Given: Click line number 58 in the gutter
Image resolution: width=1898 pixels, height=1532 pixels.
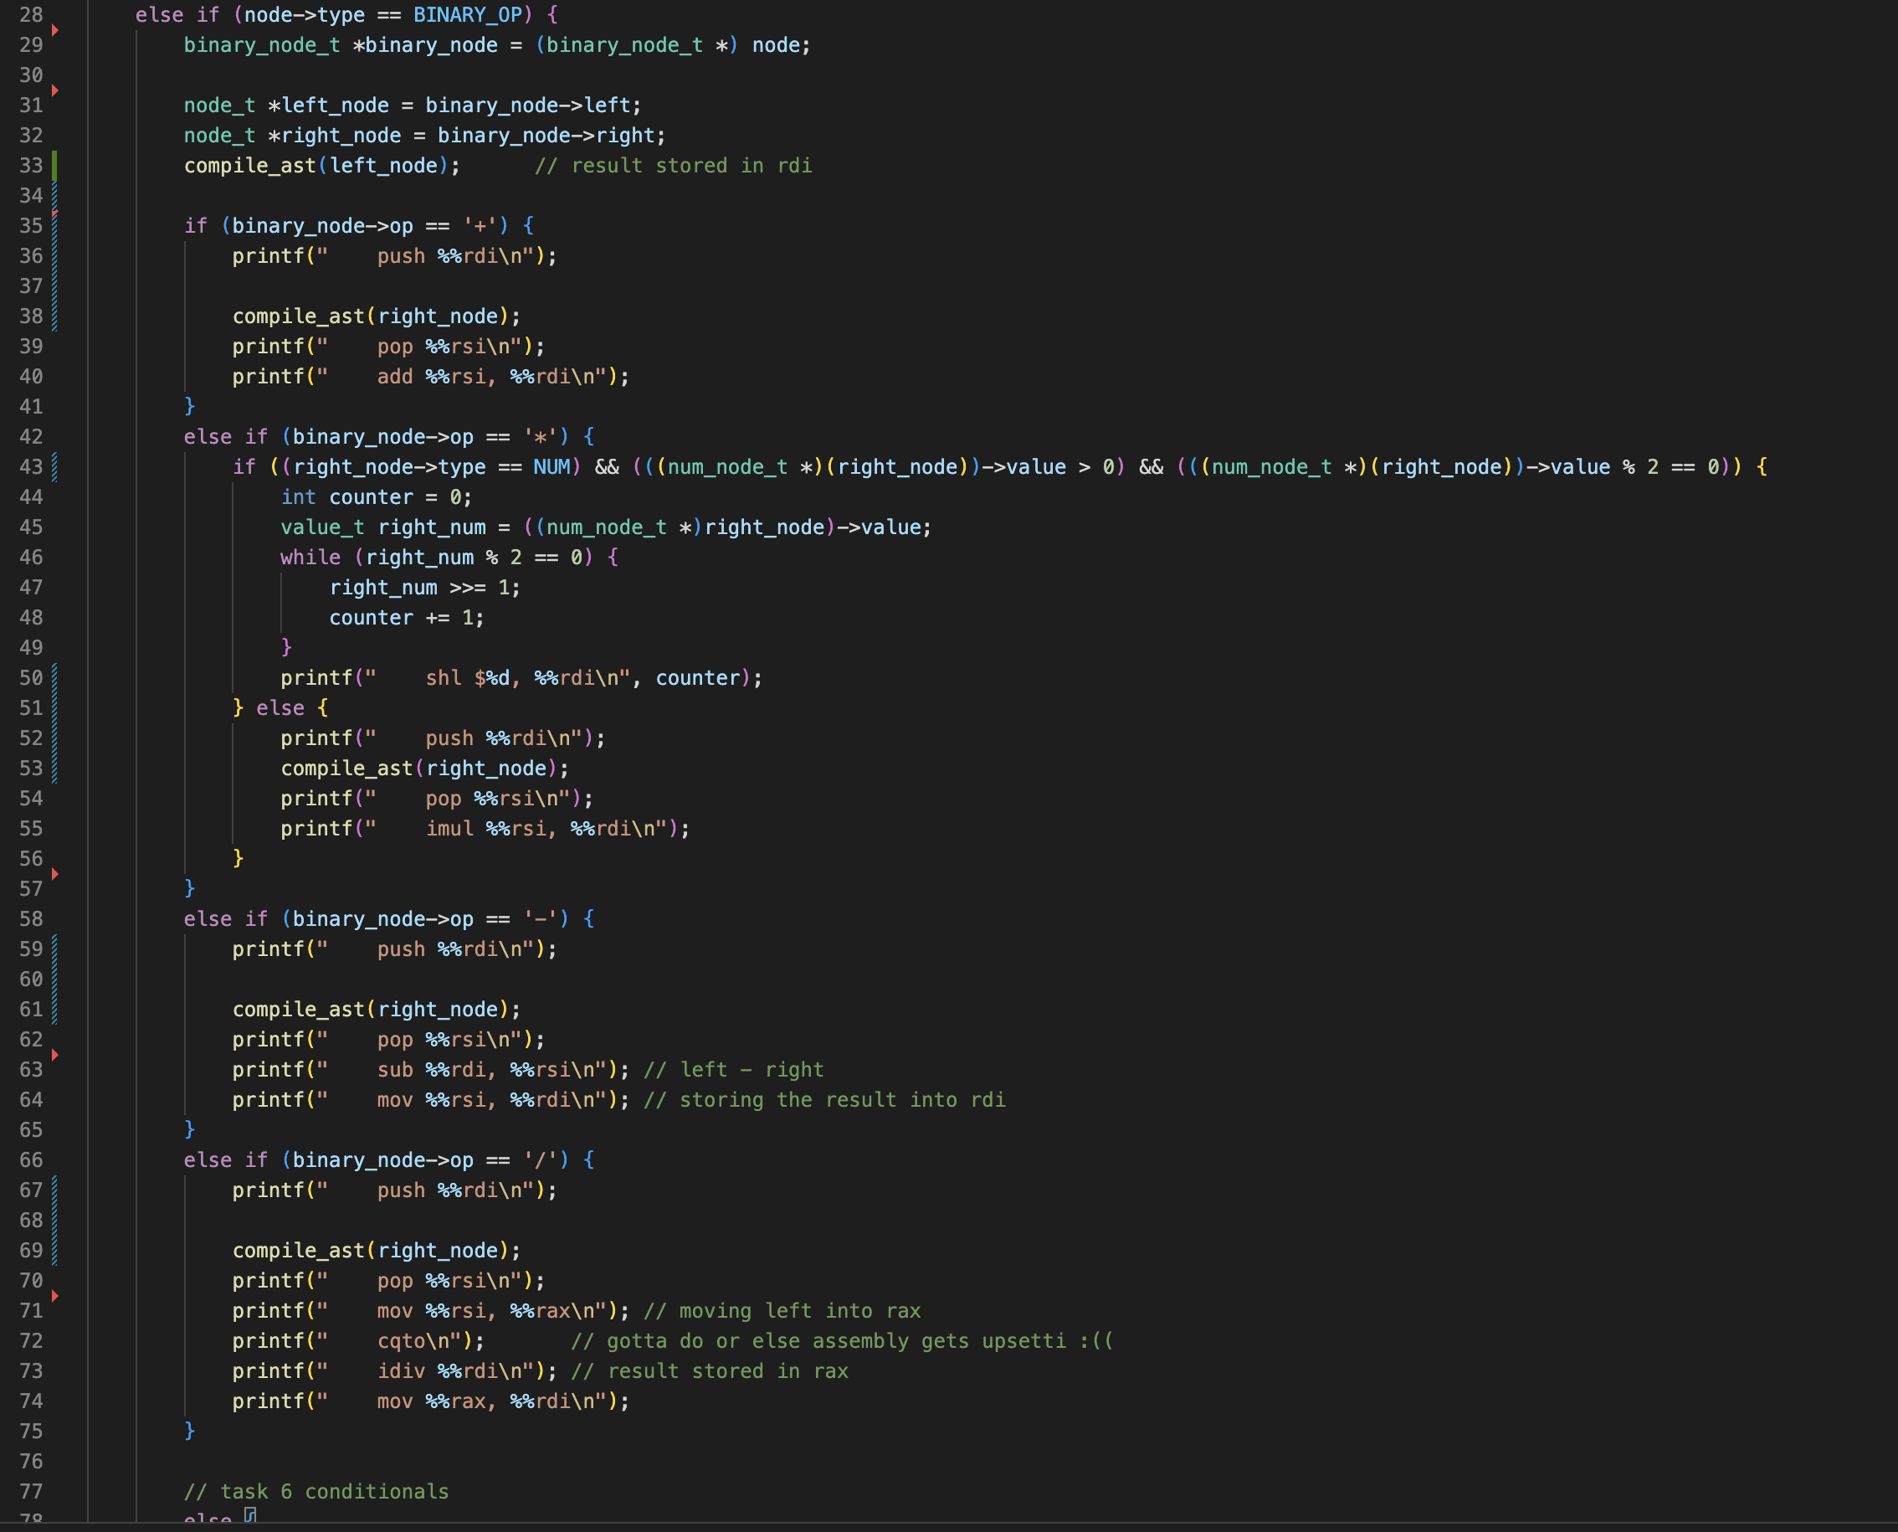Looking at the screenshot, I should tap(31, 918).
